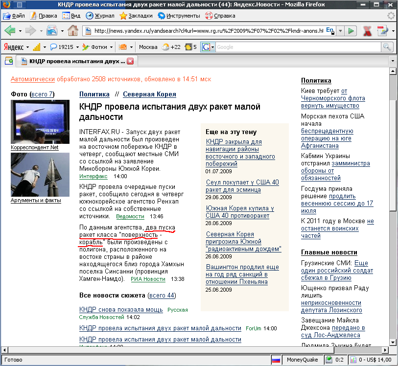Focus the Google search input field
Screen dimensions: 398x366
(x=298, y=47)
